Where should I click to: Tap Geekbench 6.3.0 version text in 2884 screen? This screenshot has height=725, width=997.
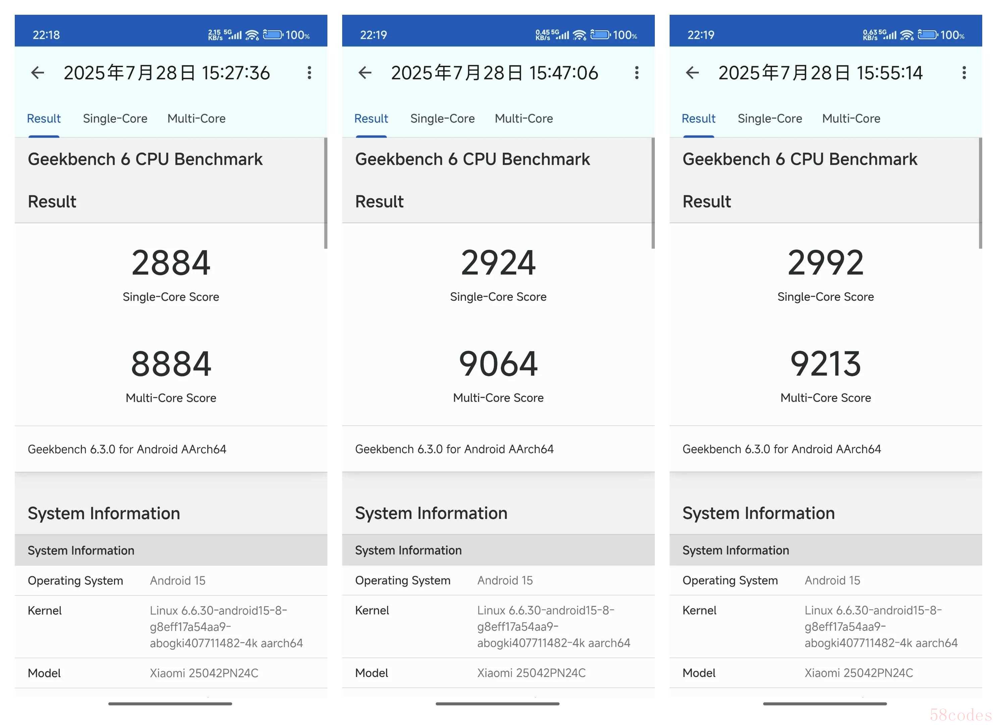127,449
